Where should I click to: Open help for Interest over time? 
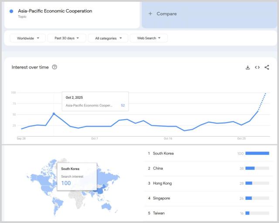[54, 67]
